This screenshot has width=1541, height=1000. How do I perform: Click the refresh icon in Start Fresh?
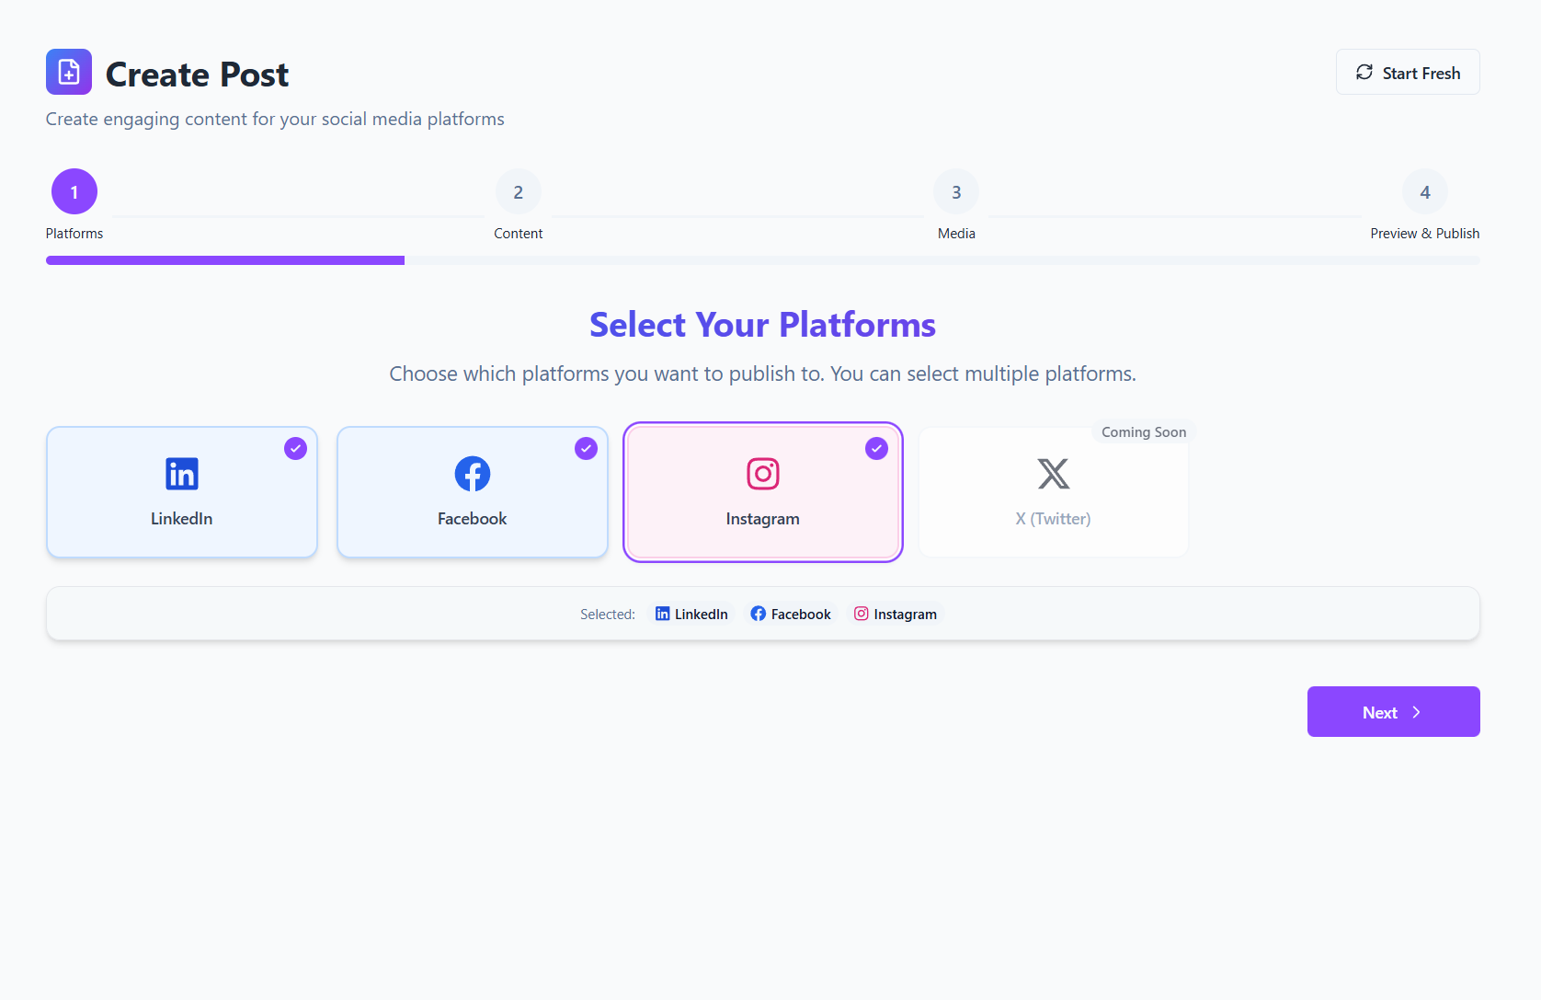point(1364,72)
